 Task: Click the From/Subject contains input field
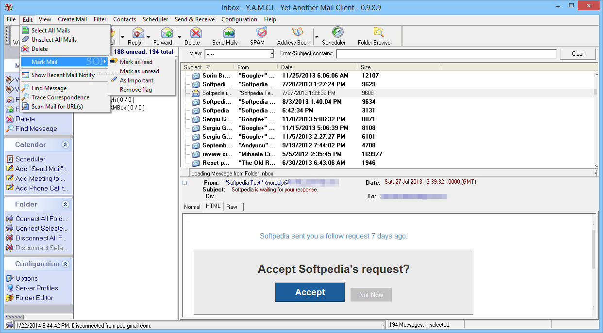[447, 54]
